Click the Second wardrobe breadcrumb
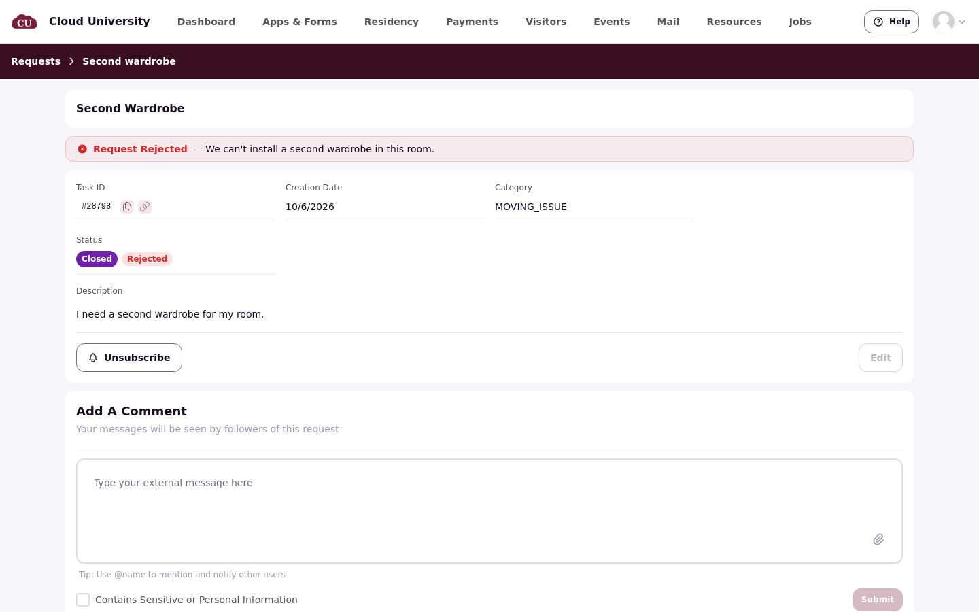Viewport: 979px width, 612px height. [129, 61]
